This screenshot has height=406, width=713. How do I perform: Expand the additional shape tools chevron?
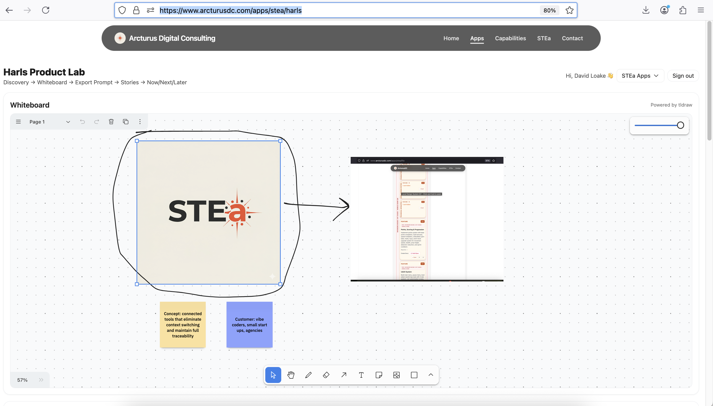pyautogui.click(x=430, y=375)
